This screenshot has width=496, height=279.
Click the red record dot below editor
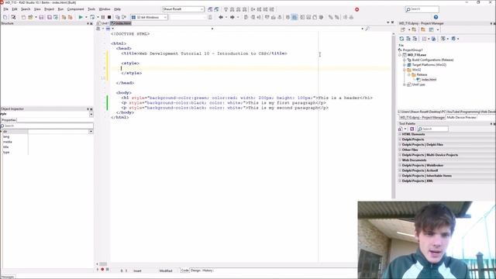[102, 270]
